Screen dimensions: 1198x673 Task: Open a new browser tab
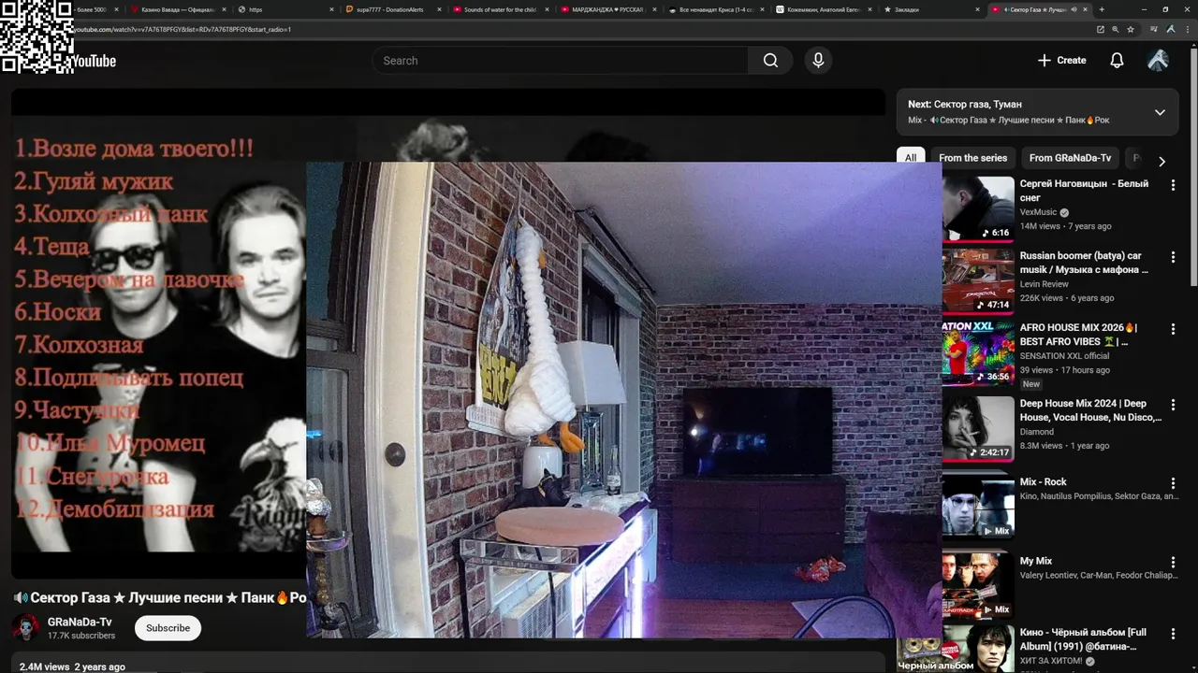1102,9
